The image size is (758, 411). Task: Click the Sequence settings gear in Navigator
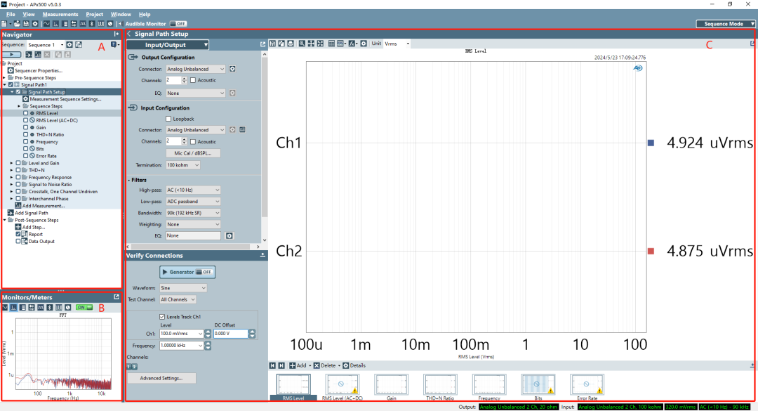pyautogui.click(x=69, y=44)
